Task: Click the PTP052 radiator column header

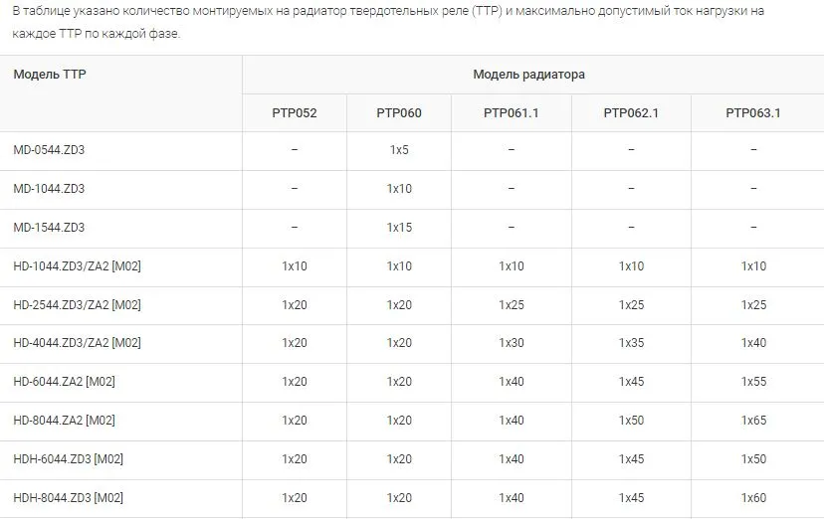Action: tap(295, 113)
